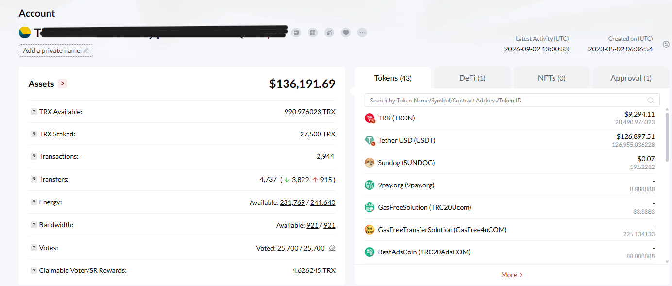This screenshot has height=286, width=672.
Task: Click the Latest Activity timestamp 2026-09-02 13:00:33
Action: 536,49
